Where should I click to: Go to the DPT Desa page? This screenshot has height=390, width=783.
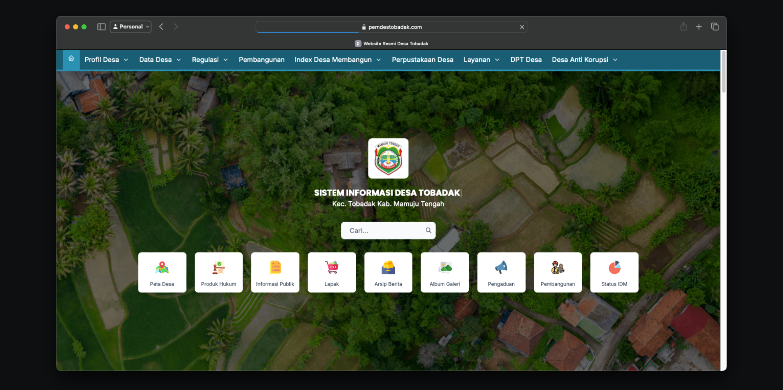(526, 60)
